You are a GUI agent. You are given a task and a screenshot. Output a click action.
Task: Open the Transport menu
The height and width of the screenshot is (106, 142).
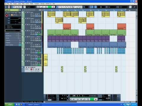click(x=37, y=4)
